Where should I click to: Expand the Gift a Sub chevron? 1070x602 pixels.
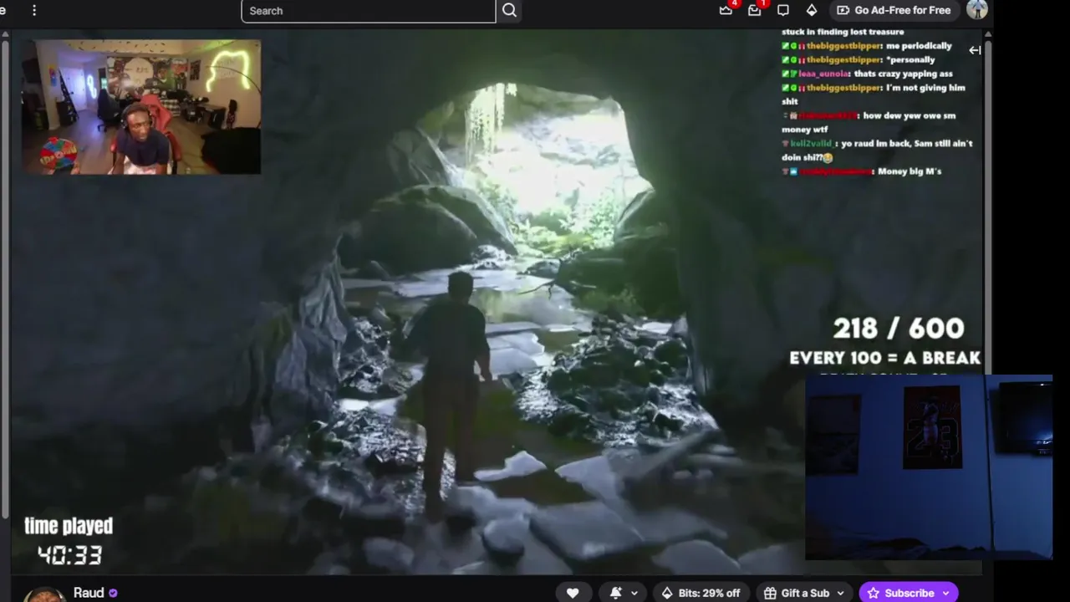tap(840, 593)
